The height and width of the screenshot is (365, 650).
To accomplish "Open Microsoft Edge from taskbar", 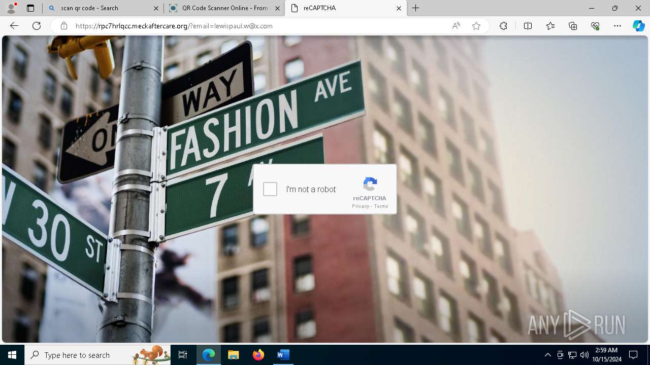I will (209, 355).
